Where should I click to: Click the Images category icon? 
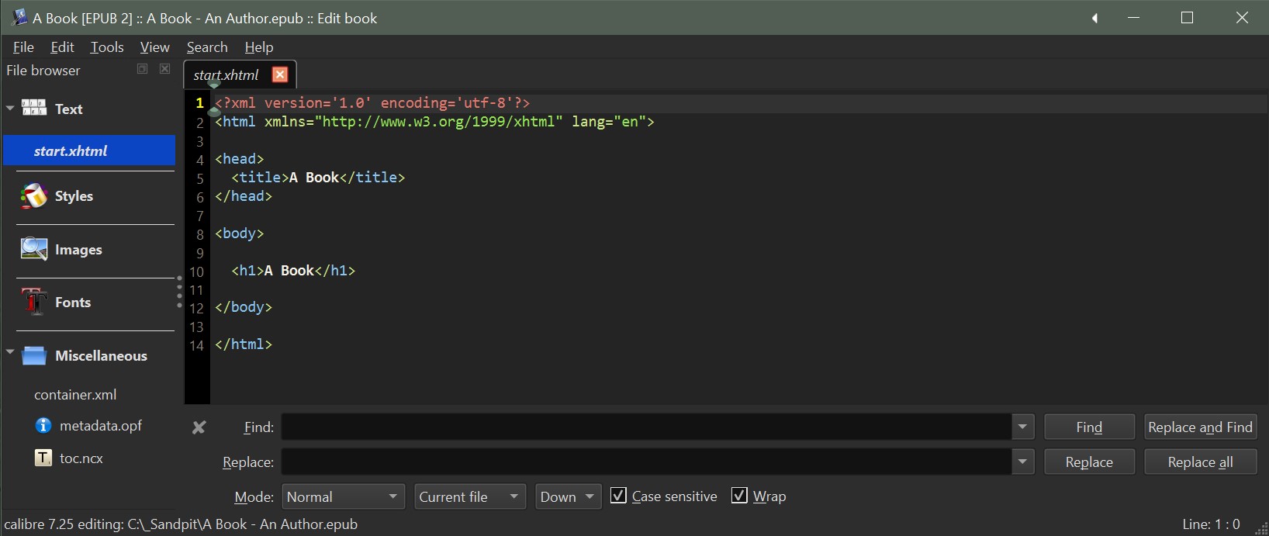[x=34, y=249]
